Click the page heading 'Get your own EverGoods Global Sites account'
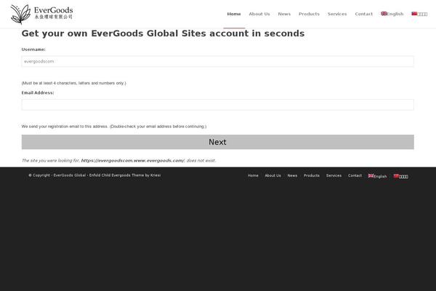 [x=163, y=33]
